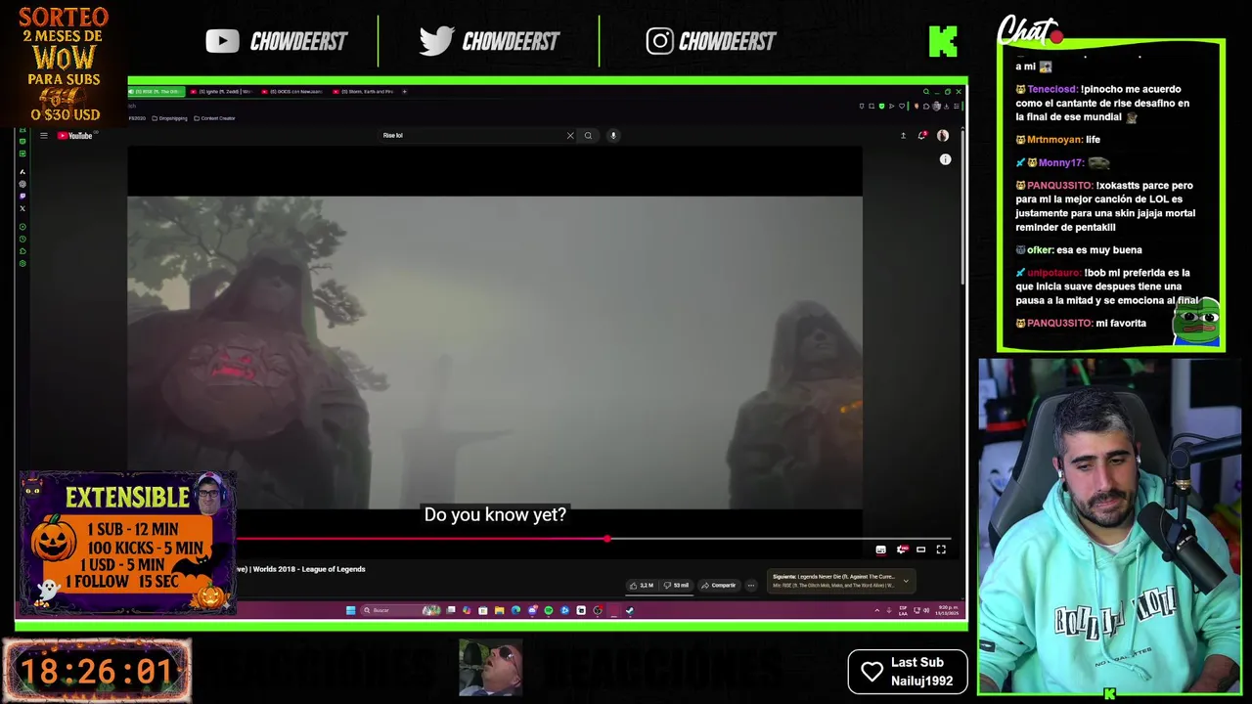The height and width of the screenshot is (704, 1252).
Task: Open the Windows Start menu
Action: tap(351, 610)
